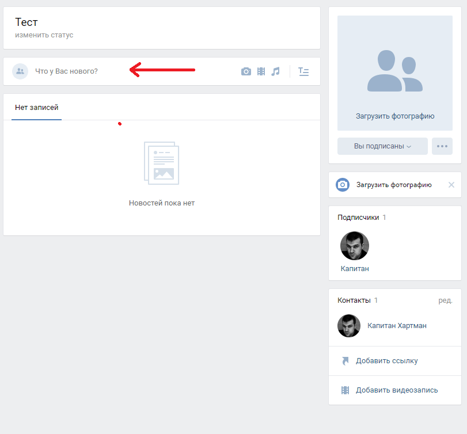This screenshot has width=467, height=434.
Task: Click the group avatar beside post field
Action: coord(20,71)
